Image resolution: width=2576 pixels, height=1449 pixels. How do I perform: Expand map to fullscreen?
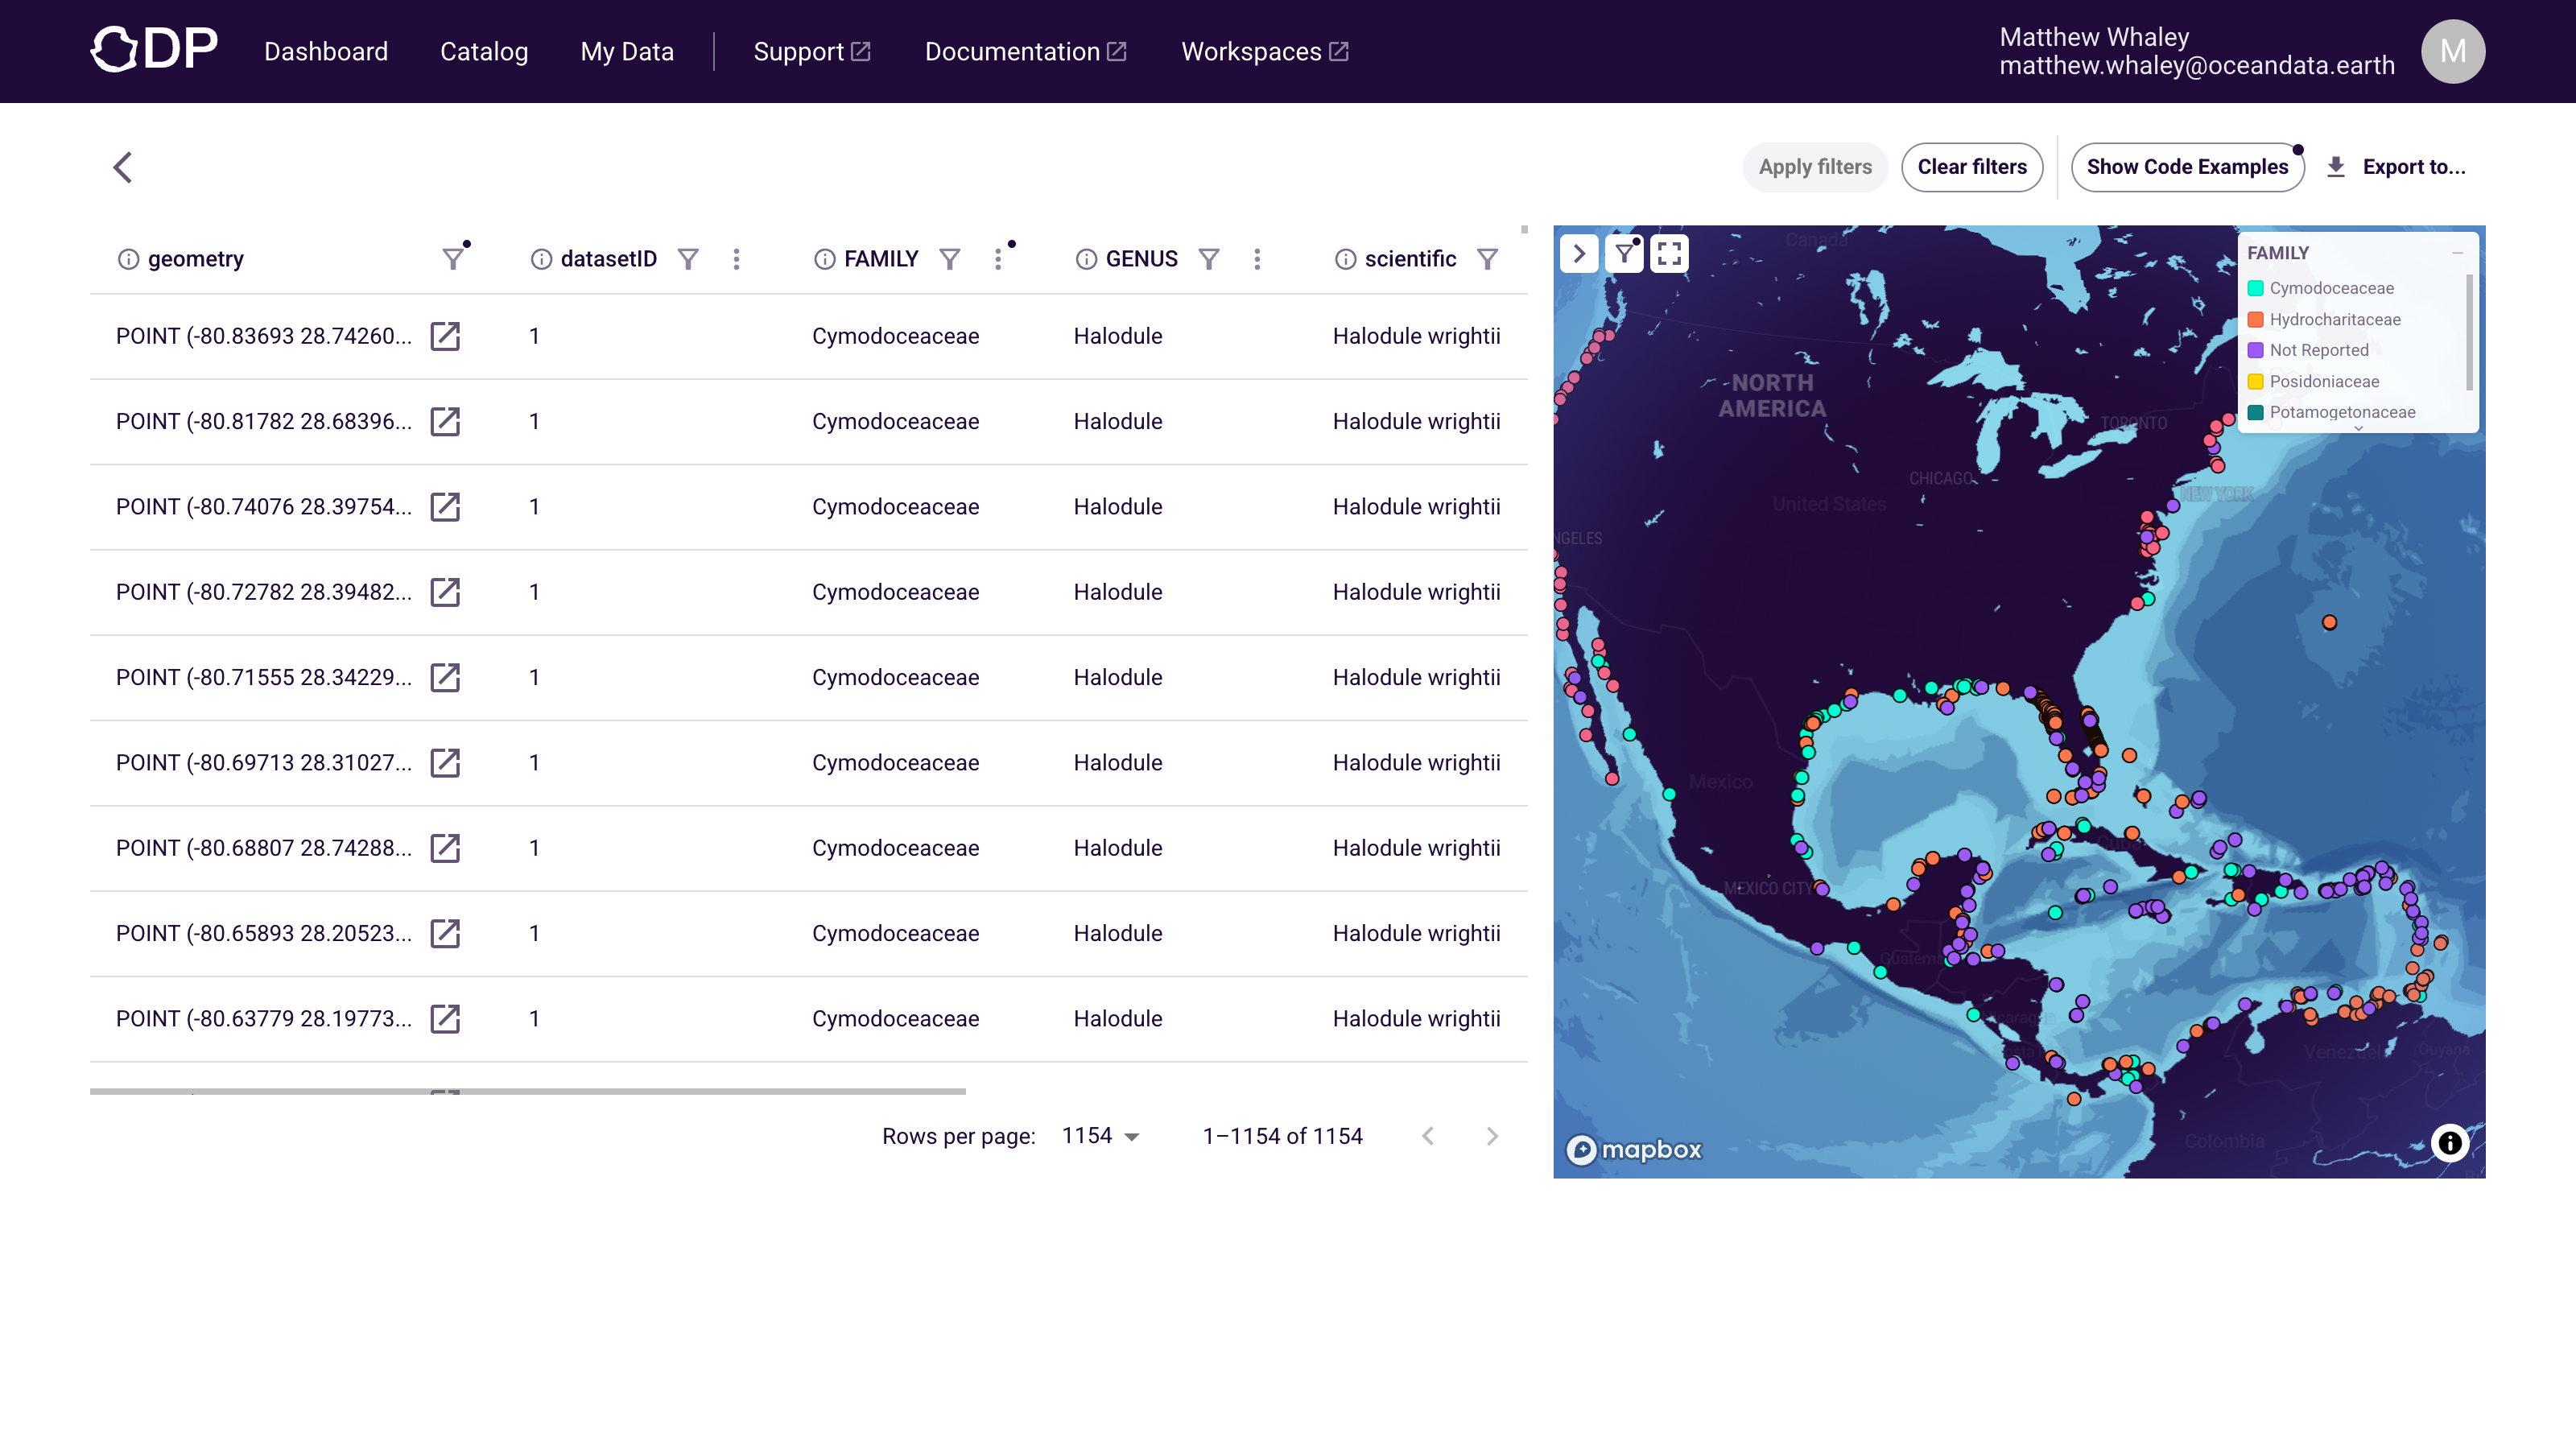click(x=1669, y=253)
